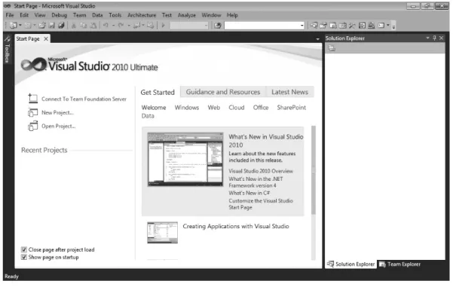The image size is (453, 287).
Task: Click the Extension Manager toolbar icon
Action: click(372, 26)
